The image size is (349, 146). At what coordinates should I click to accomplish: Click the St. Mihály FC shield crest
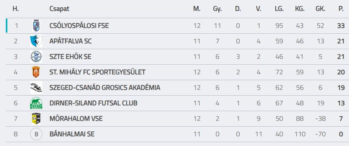coord(36,72)
